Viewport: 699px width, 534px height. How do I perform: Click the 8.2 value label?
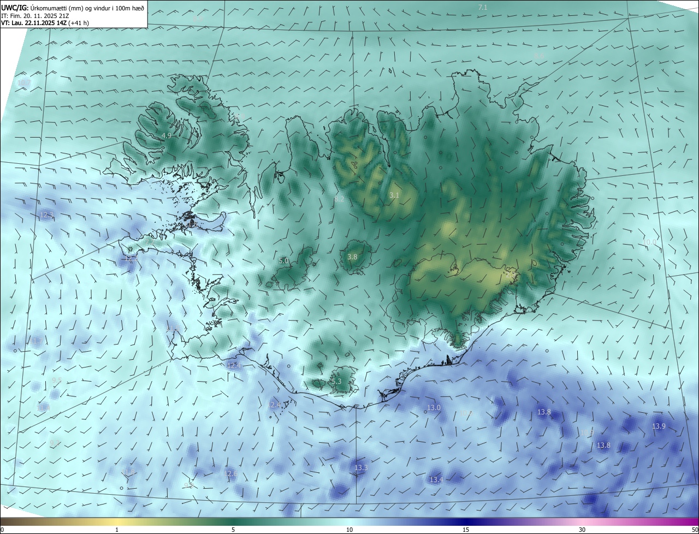[x=339, y=199]
